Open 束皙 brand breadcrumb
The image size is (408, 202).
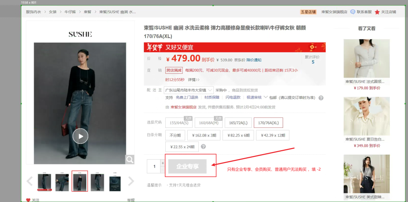pyautogui.click(x=87, y=12)
